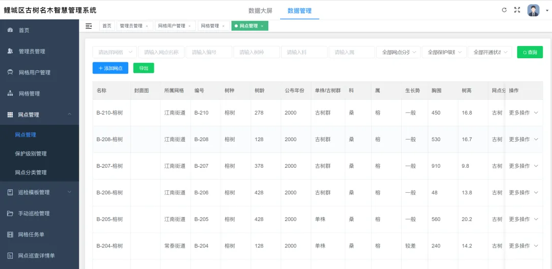Focus the 请输入树种 input field
This screenshot has width=552, height=269.
(x=257, y=52)
